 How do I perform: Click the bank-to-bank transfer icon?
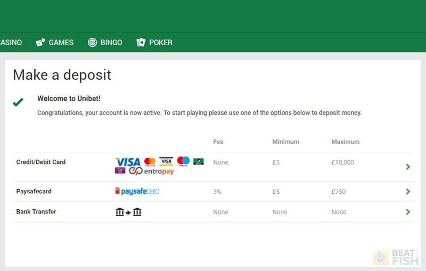128,212
